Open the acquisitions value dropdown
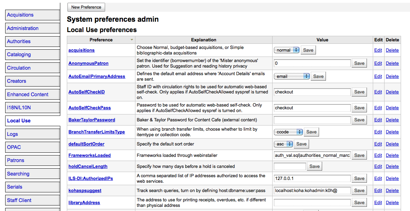Viewport: 410px width, 211px height. pyautogui.click(x=287, y=50)
